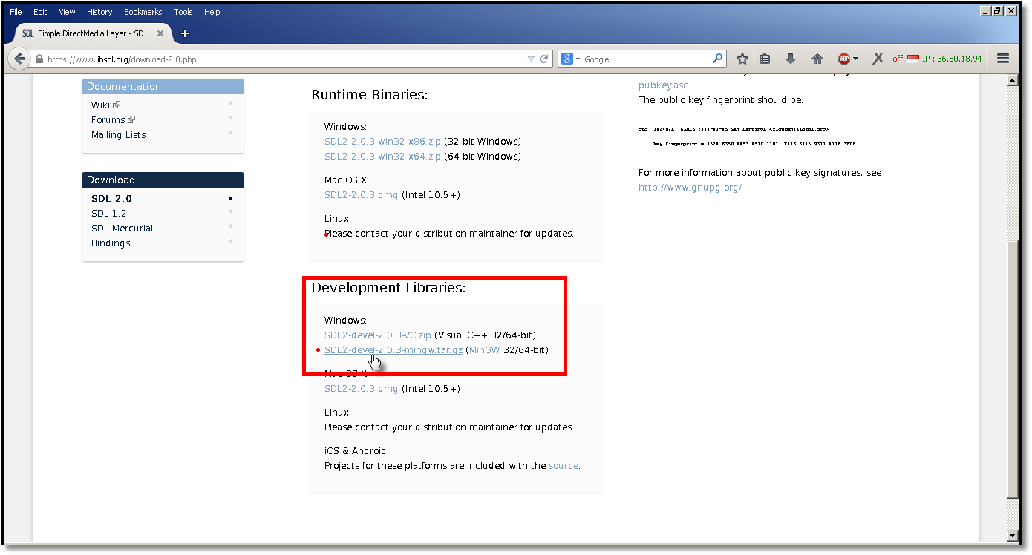This screenshot has width=1032, height=555.
Task: Open the address bar history dropdown arrow
Action: pyautogui.click(x=530, y=58)
